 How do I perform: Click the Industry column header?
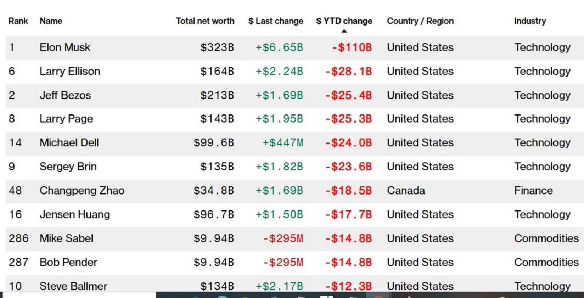coord(529,21)
